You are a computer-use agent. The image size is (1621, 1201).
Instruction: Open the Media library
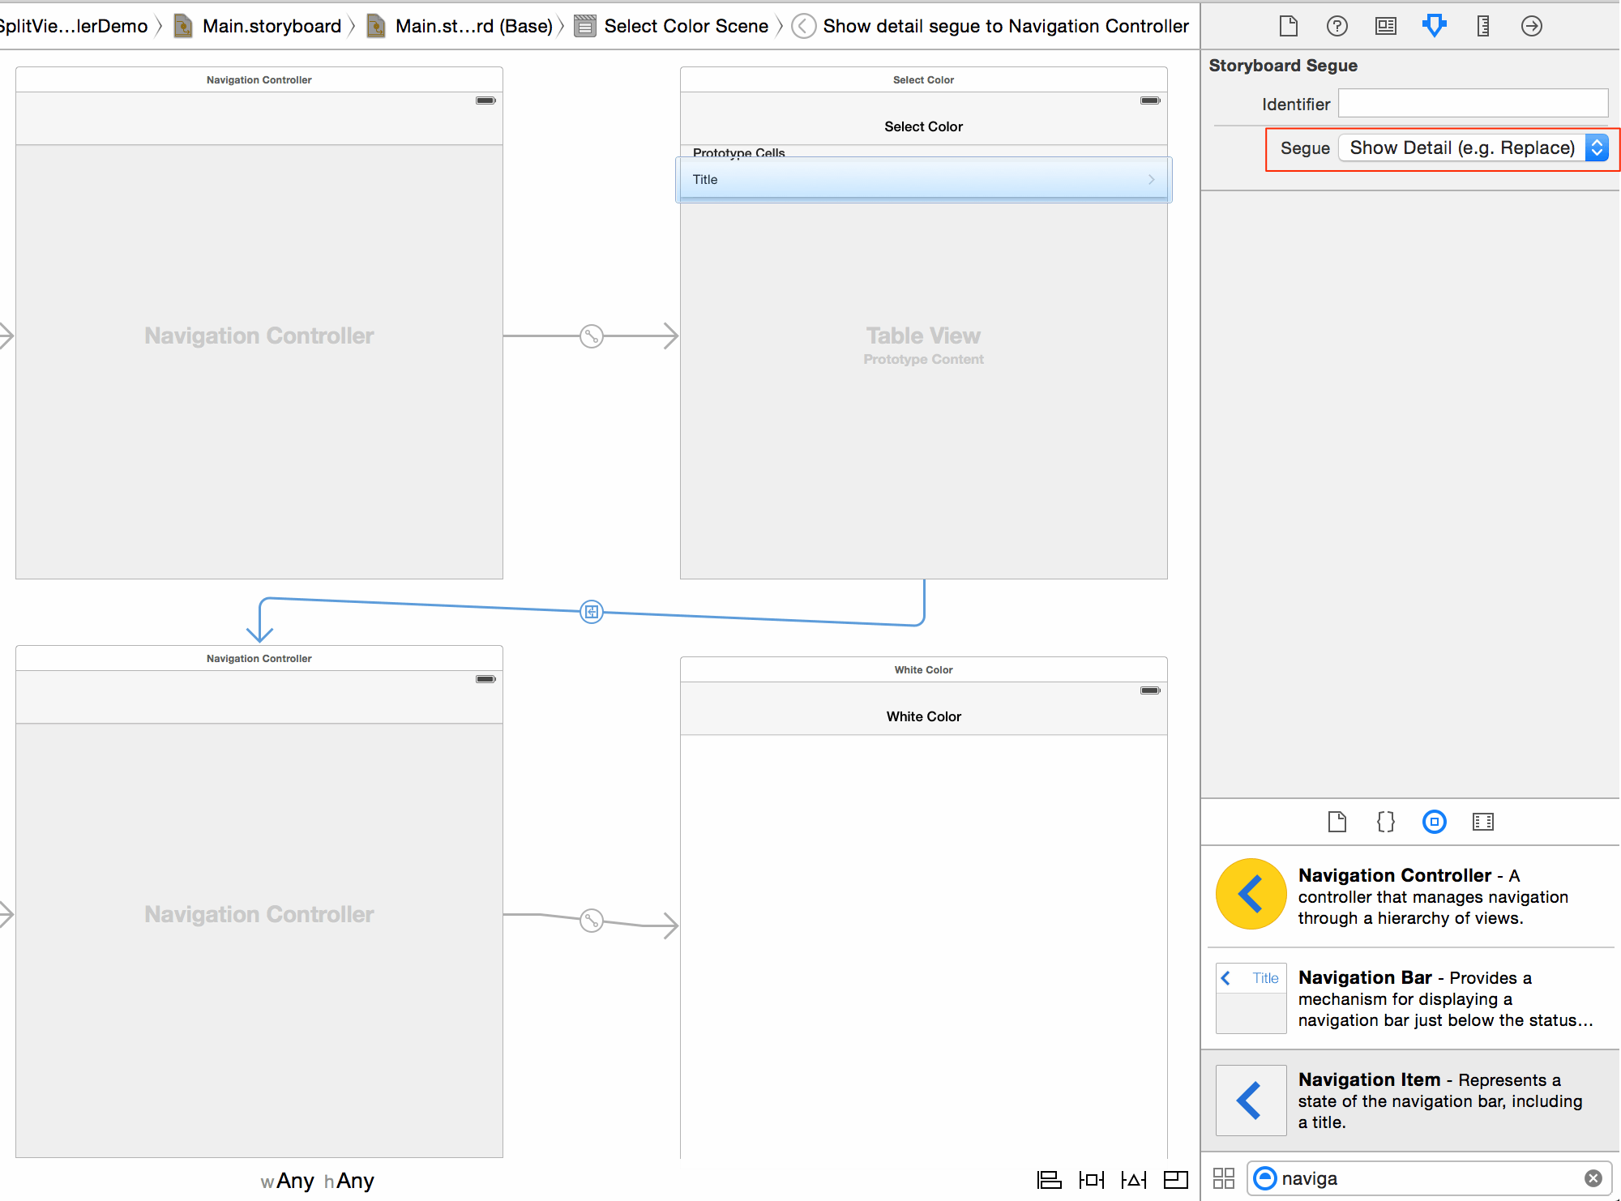pyautogui.click(x=1482, y=822)
